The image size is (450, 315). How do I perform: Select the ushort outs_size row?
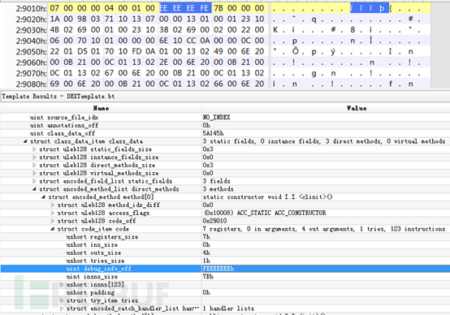(225, 252)
